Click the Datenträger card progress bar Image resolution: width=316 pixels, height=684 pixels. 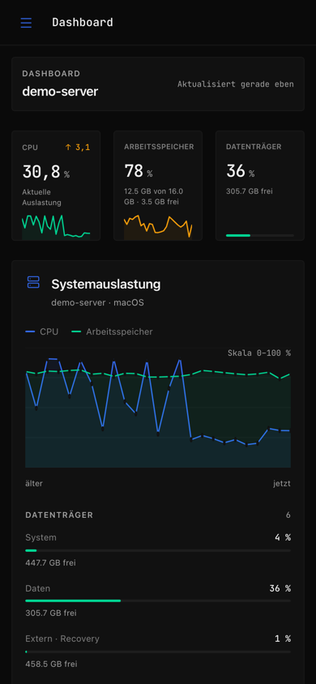coord(260,235)
